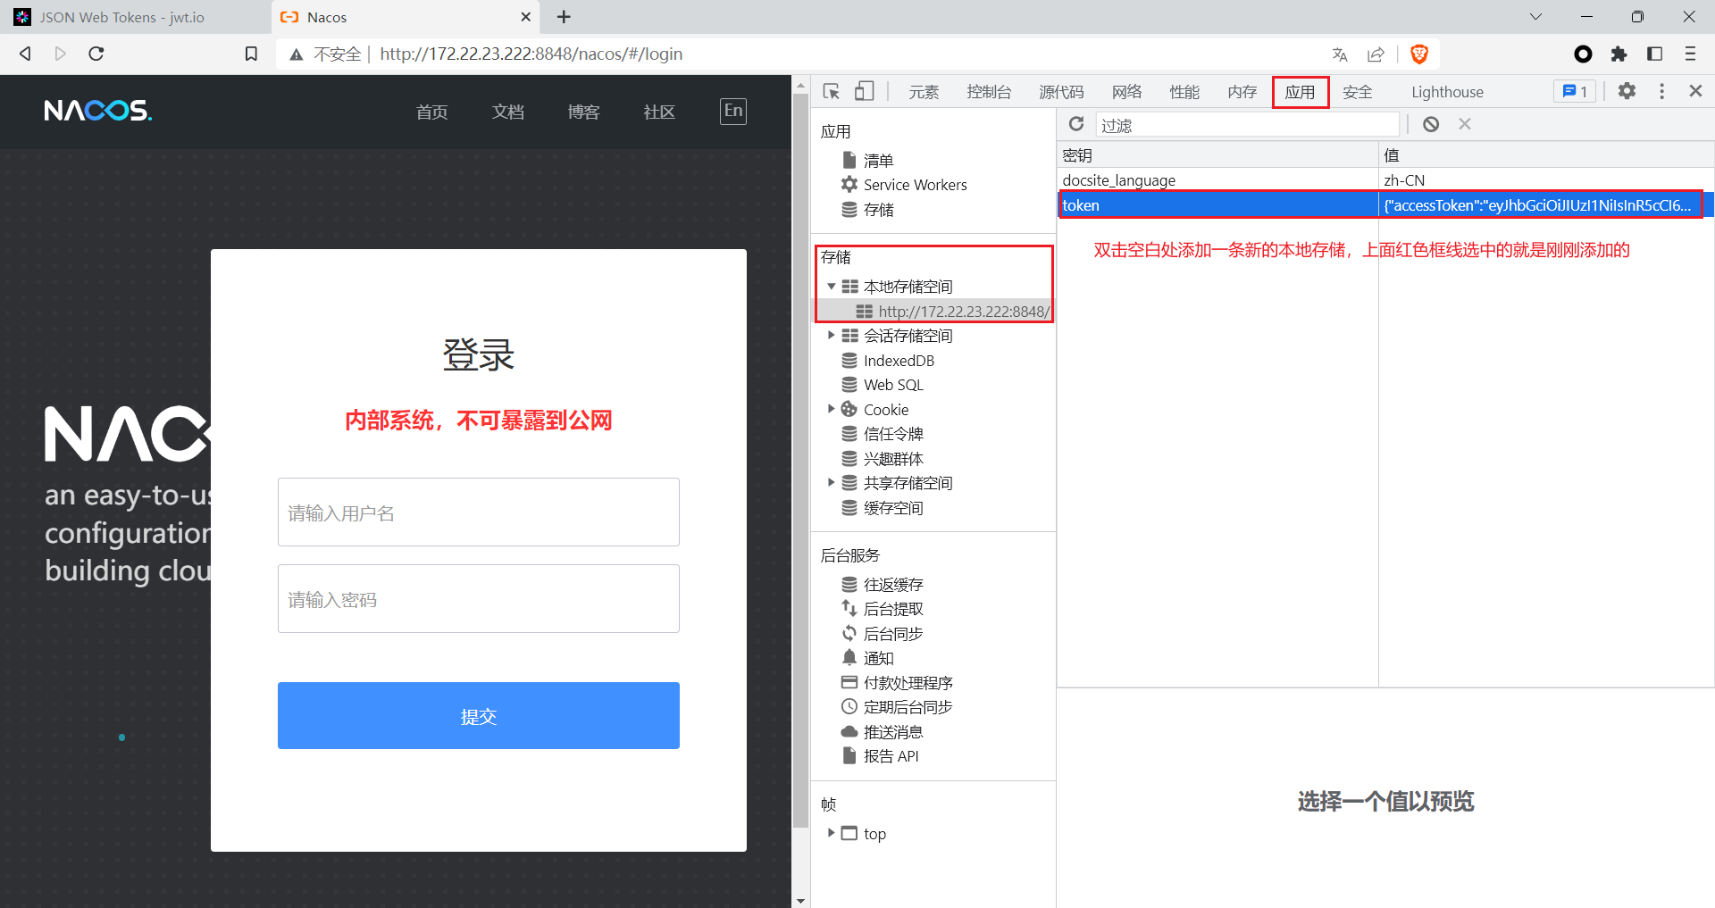
Task: Click the page vertical scrollbar thumb
Action: 800,460
